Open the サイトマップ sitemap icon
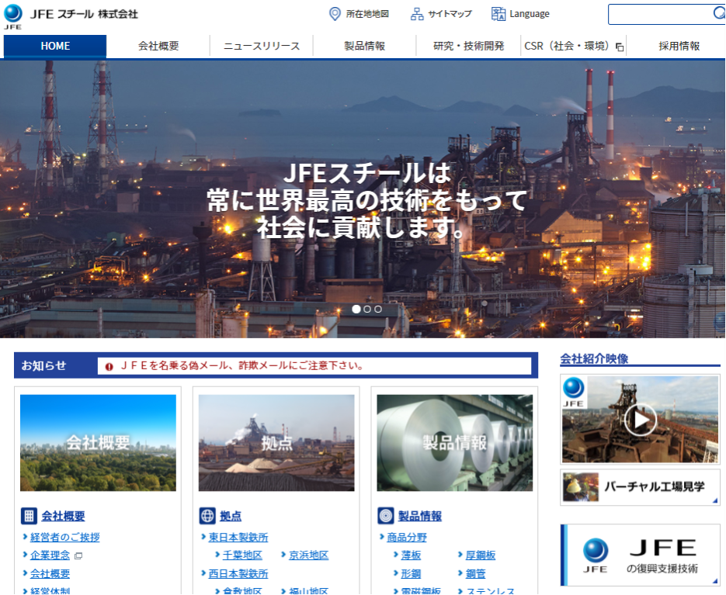This screenshot has height=595, width=726. [417, 14]
